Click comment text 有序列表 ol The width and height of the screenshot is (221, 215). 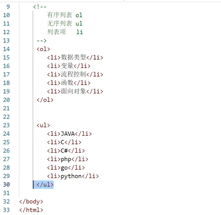65,15
